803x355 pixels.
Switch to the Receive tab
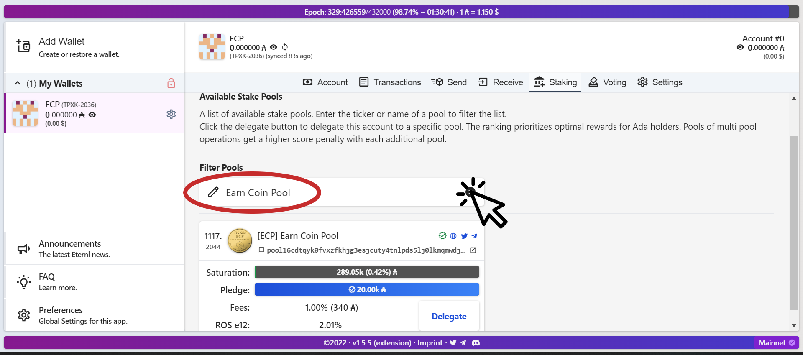coord(501,82)
